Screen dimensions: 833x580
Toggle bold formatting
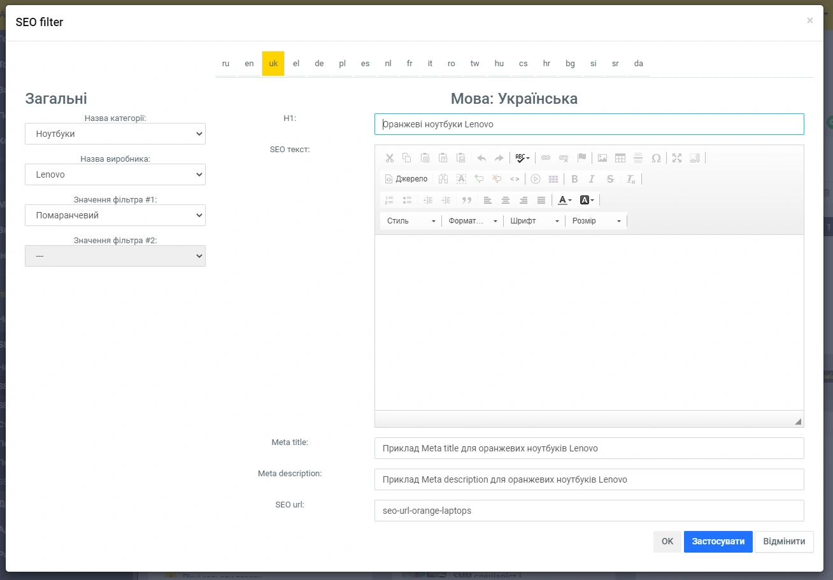[x=574, y=179]
